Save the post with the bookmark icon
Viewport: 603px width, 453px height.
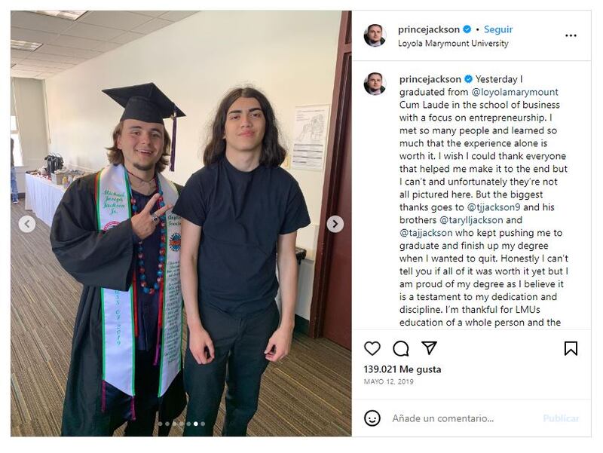pyautogui.click(x=571, y=348)
